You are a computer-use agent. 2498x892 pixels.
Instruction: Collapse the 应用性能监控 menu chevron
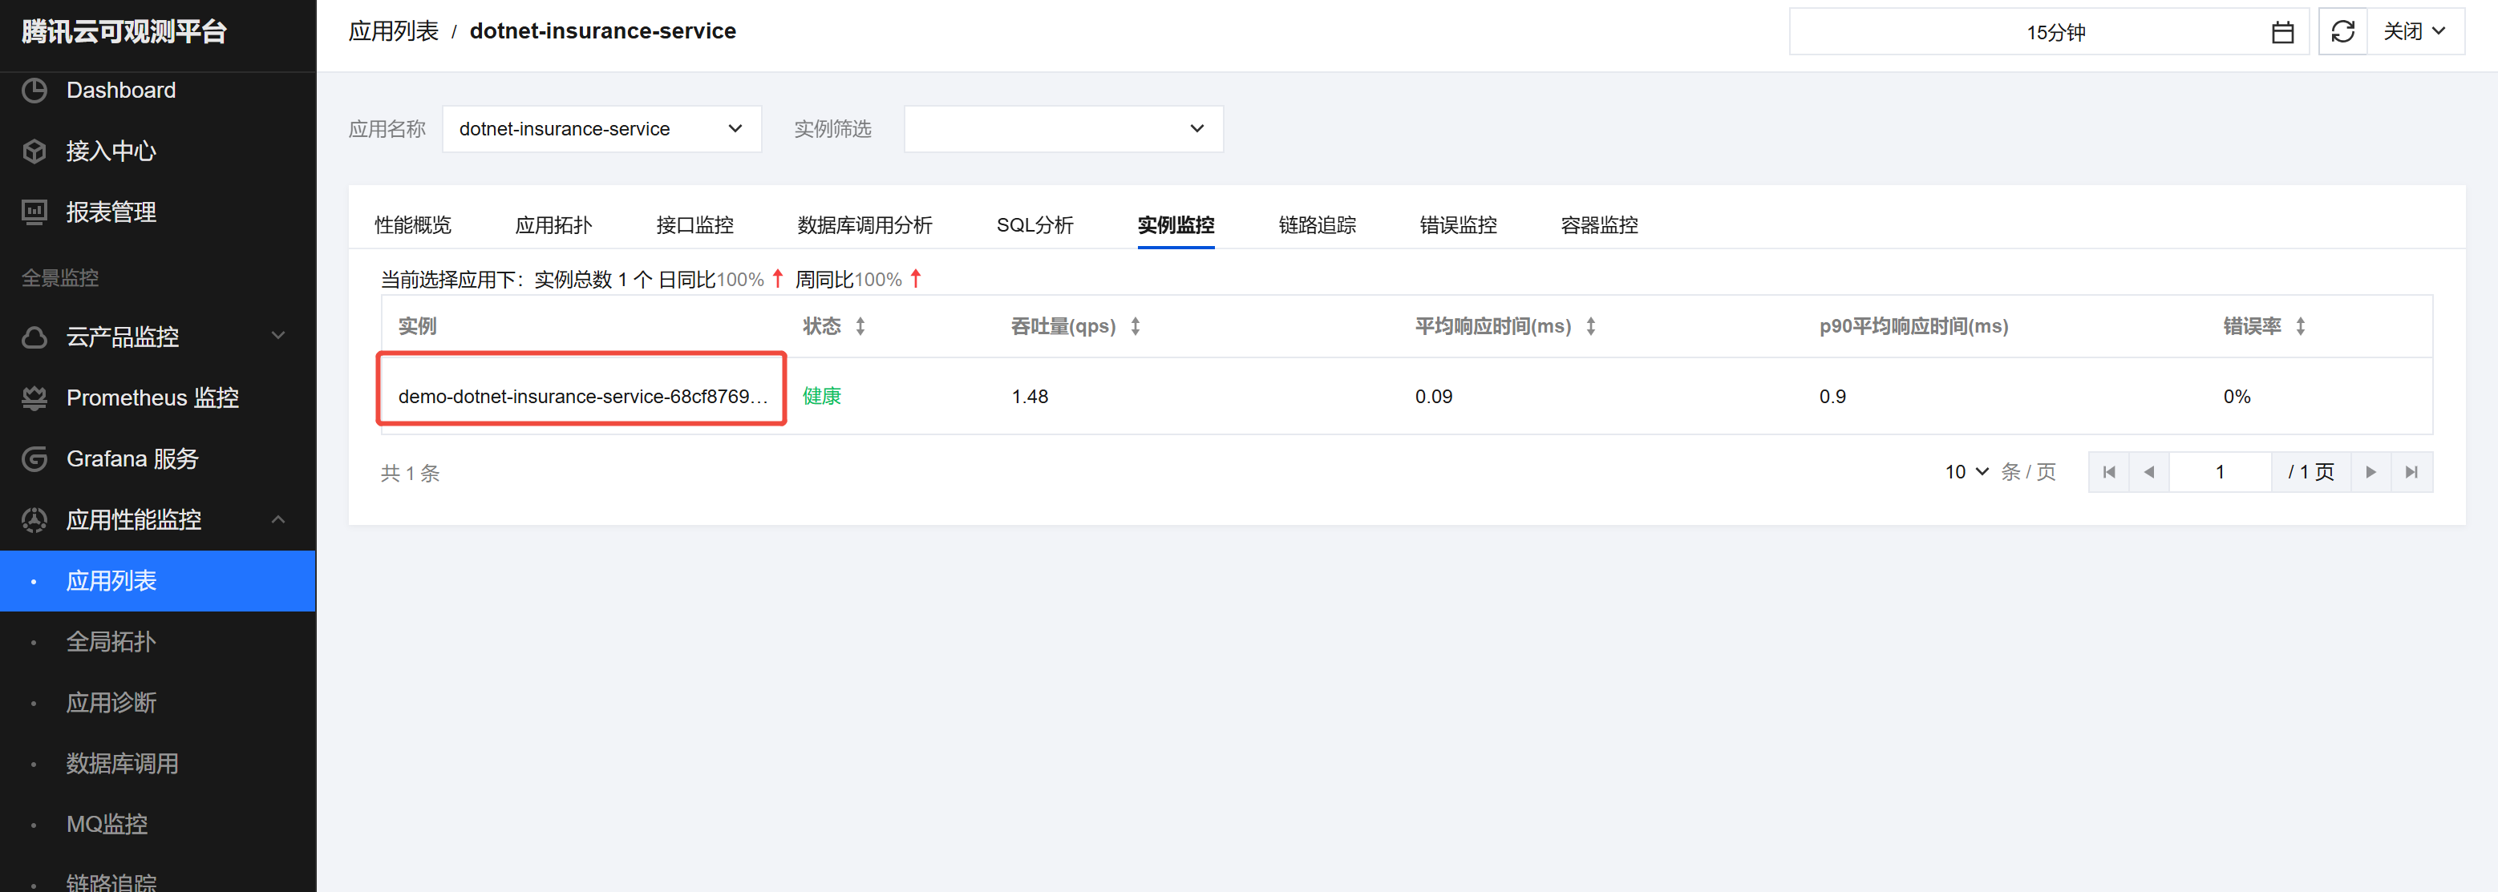click(278, 519)
